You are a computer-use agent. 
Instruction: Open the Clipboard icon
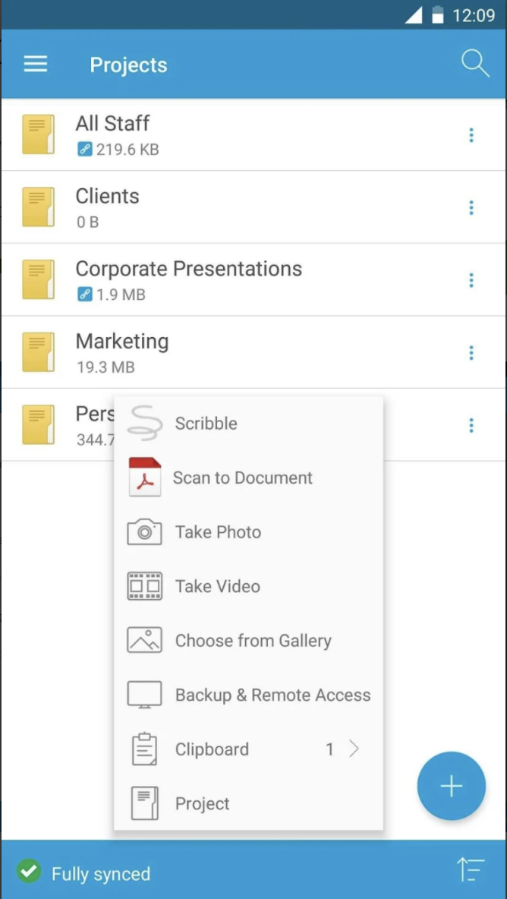(144, 748)
